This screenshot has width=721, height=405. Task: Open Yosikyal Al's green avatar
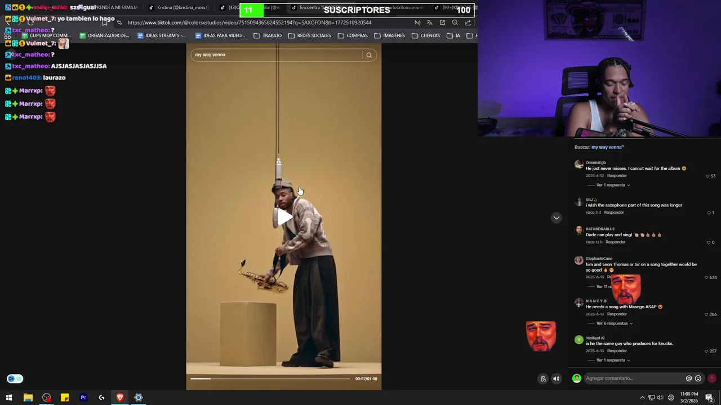click(578, 340)
